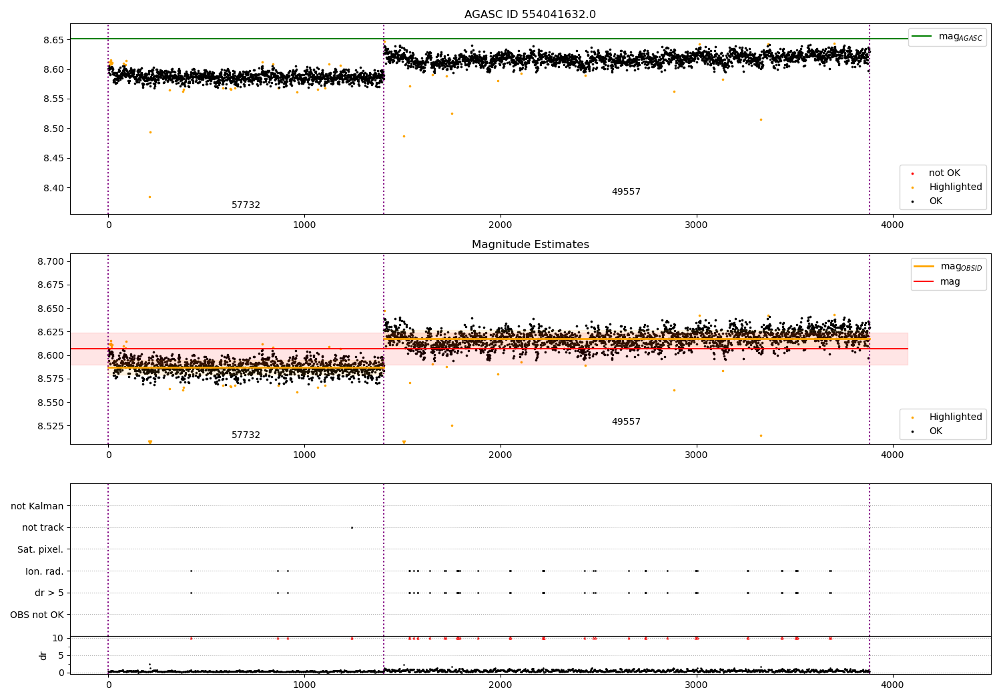
Task: Click the lowest orange outlier in top plot
Action: point(149,197)
